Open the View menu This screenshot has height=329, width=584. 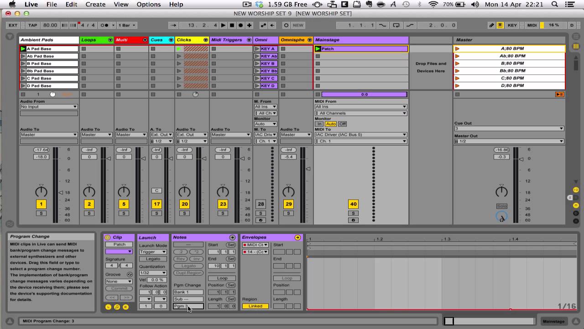pyautogui.click(x=121, y=4)
